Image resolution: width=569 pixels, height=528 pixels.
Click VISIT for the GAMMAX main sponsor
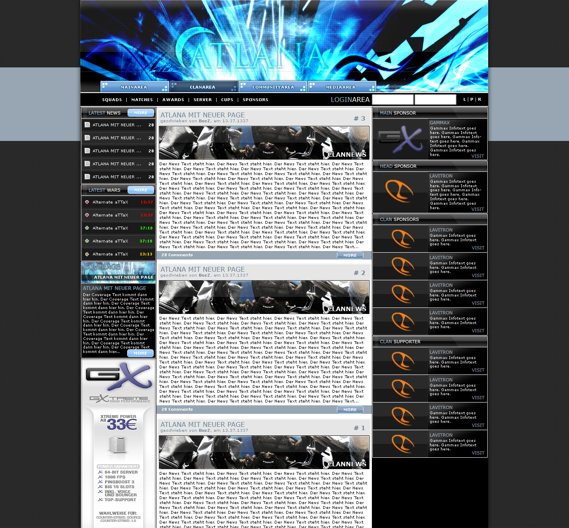tap(478, 156)
